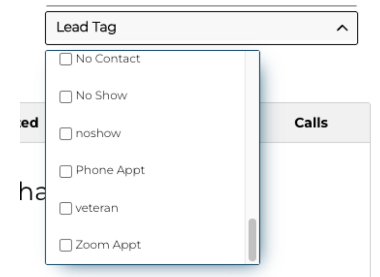Select the veteran tag checkbox
Image resolution: width=380 pixels, height=277 pixels.
[66, 208]
